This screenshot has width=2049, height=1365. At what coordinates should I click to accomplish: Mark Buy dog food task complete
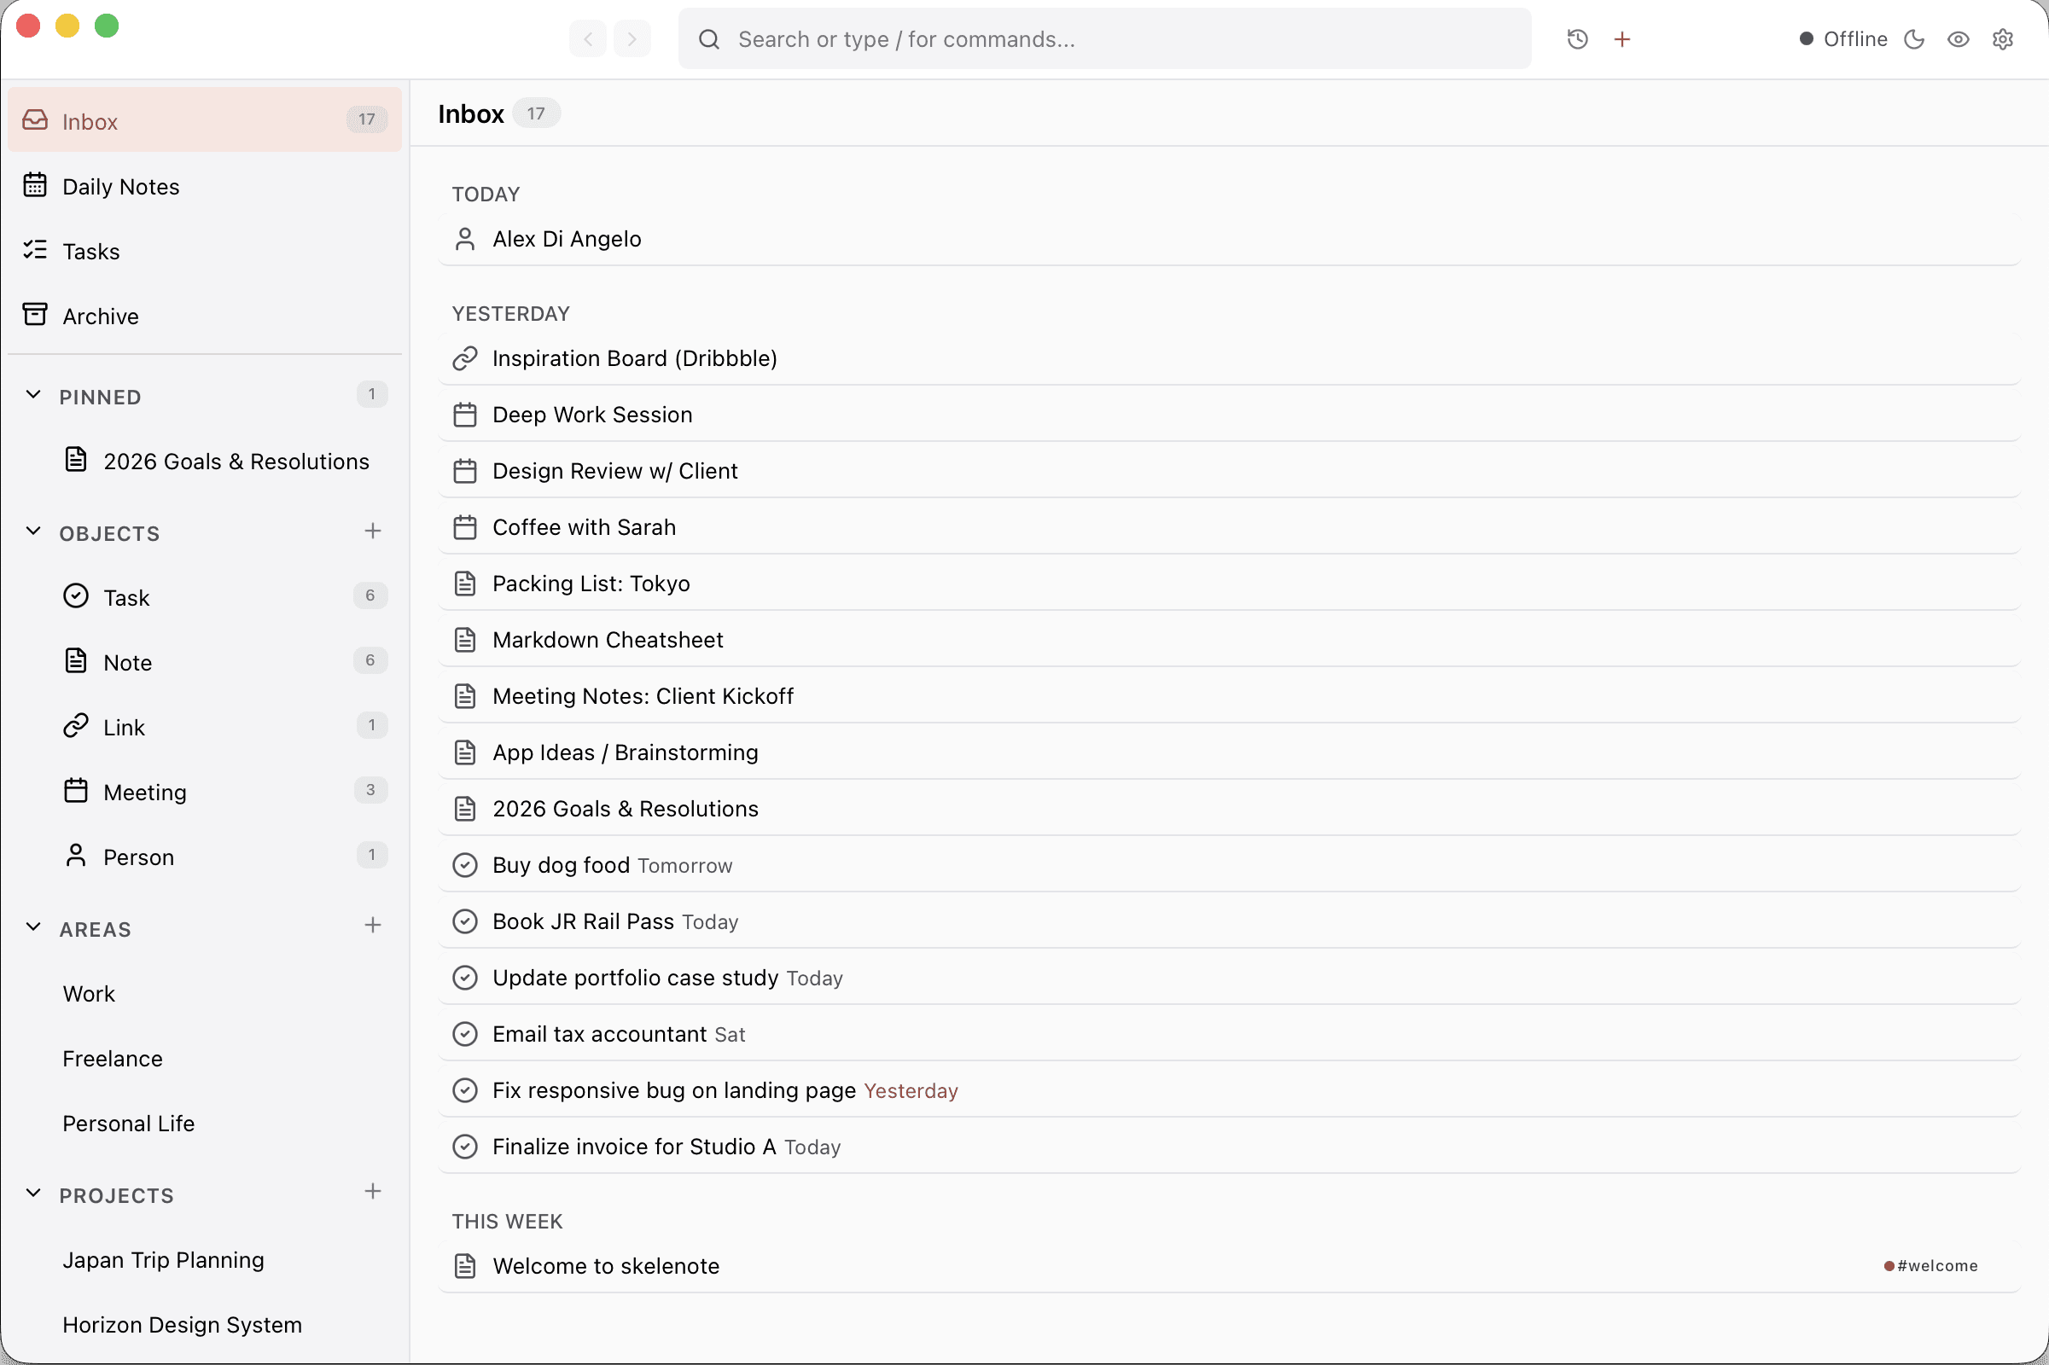click(465, 865)
